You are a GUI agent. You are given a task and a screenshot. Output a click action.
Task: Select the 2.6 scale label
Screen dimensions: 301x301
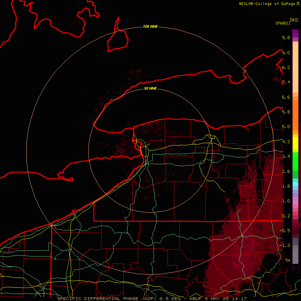click(x=286, y=172)
